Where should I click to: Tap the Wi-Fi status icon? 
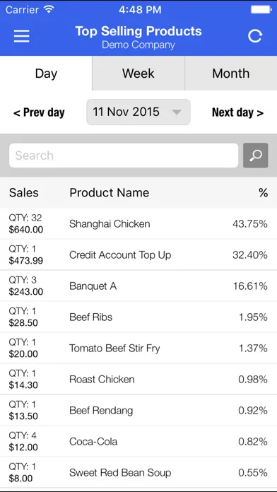click(x=49, y=9)
